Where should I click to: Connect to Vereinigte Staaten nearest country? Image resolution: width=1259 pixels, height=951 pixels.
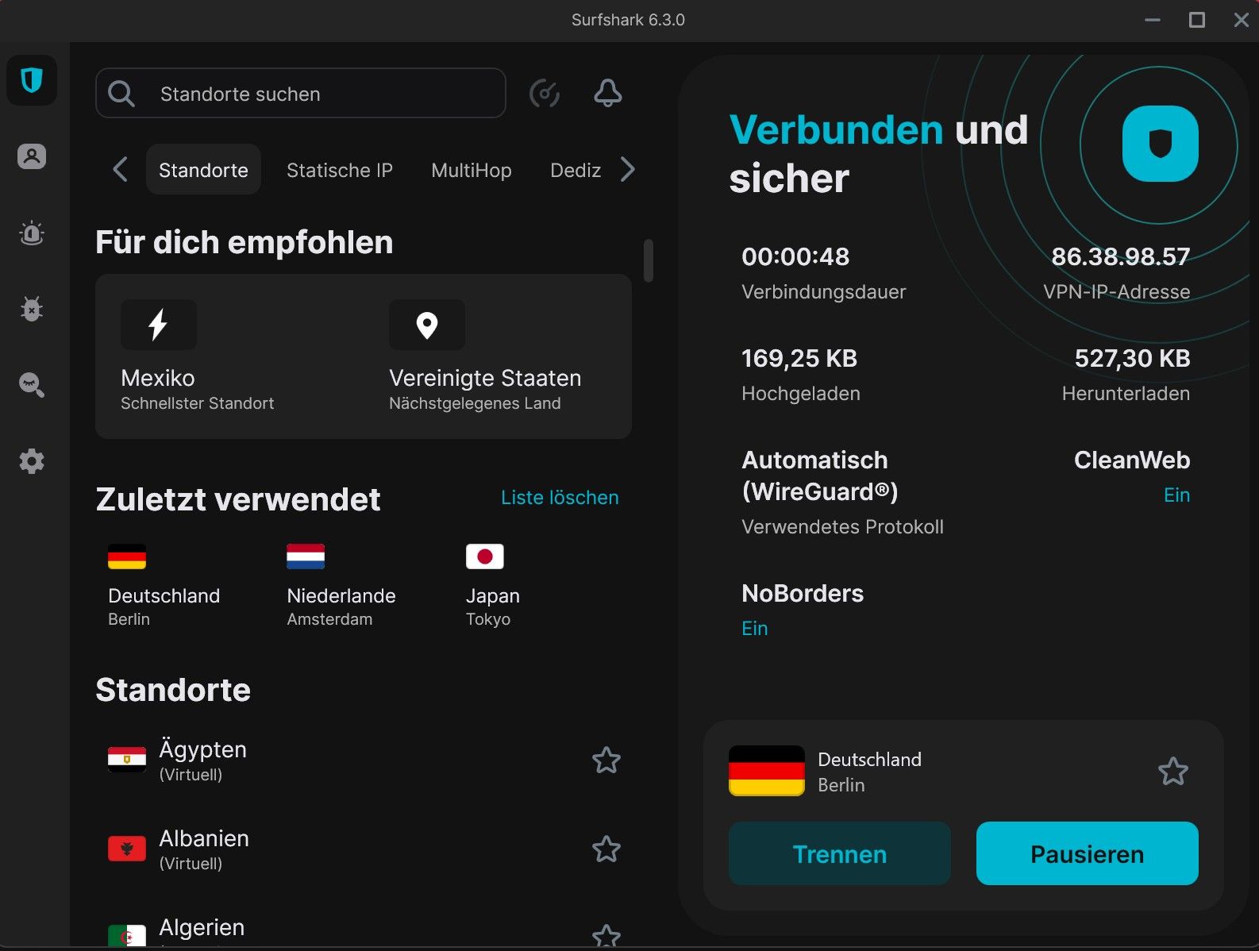(x=485, y=356)
